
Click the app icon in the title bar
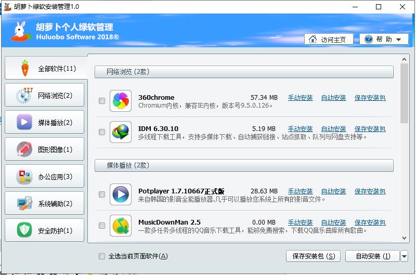[x=7, y=6]
